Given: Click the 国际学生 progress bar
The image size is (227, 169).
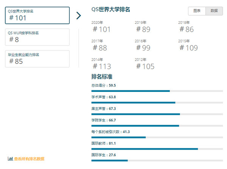Looking at the screenshot, I should (157, 160).
